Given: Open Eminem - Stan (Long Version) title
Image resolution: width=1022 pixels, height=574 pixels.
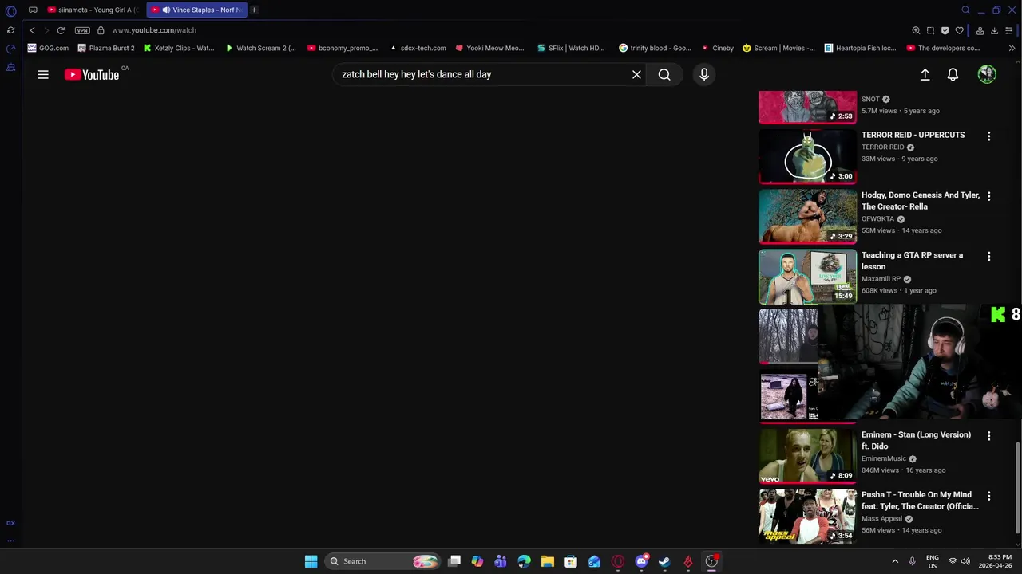Looking at the screenshot, I should 916,440.
